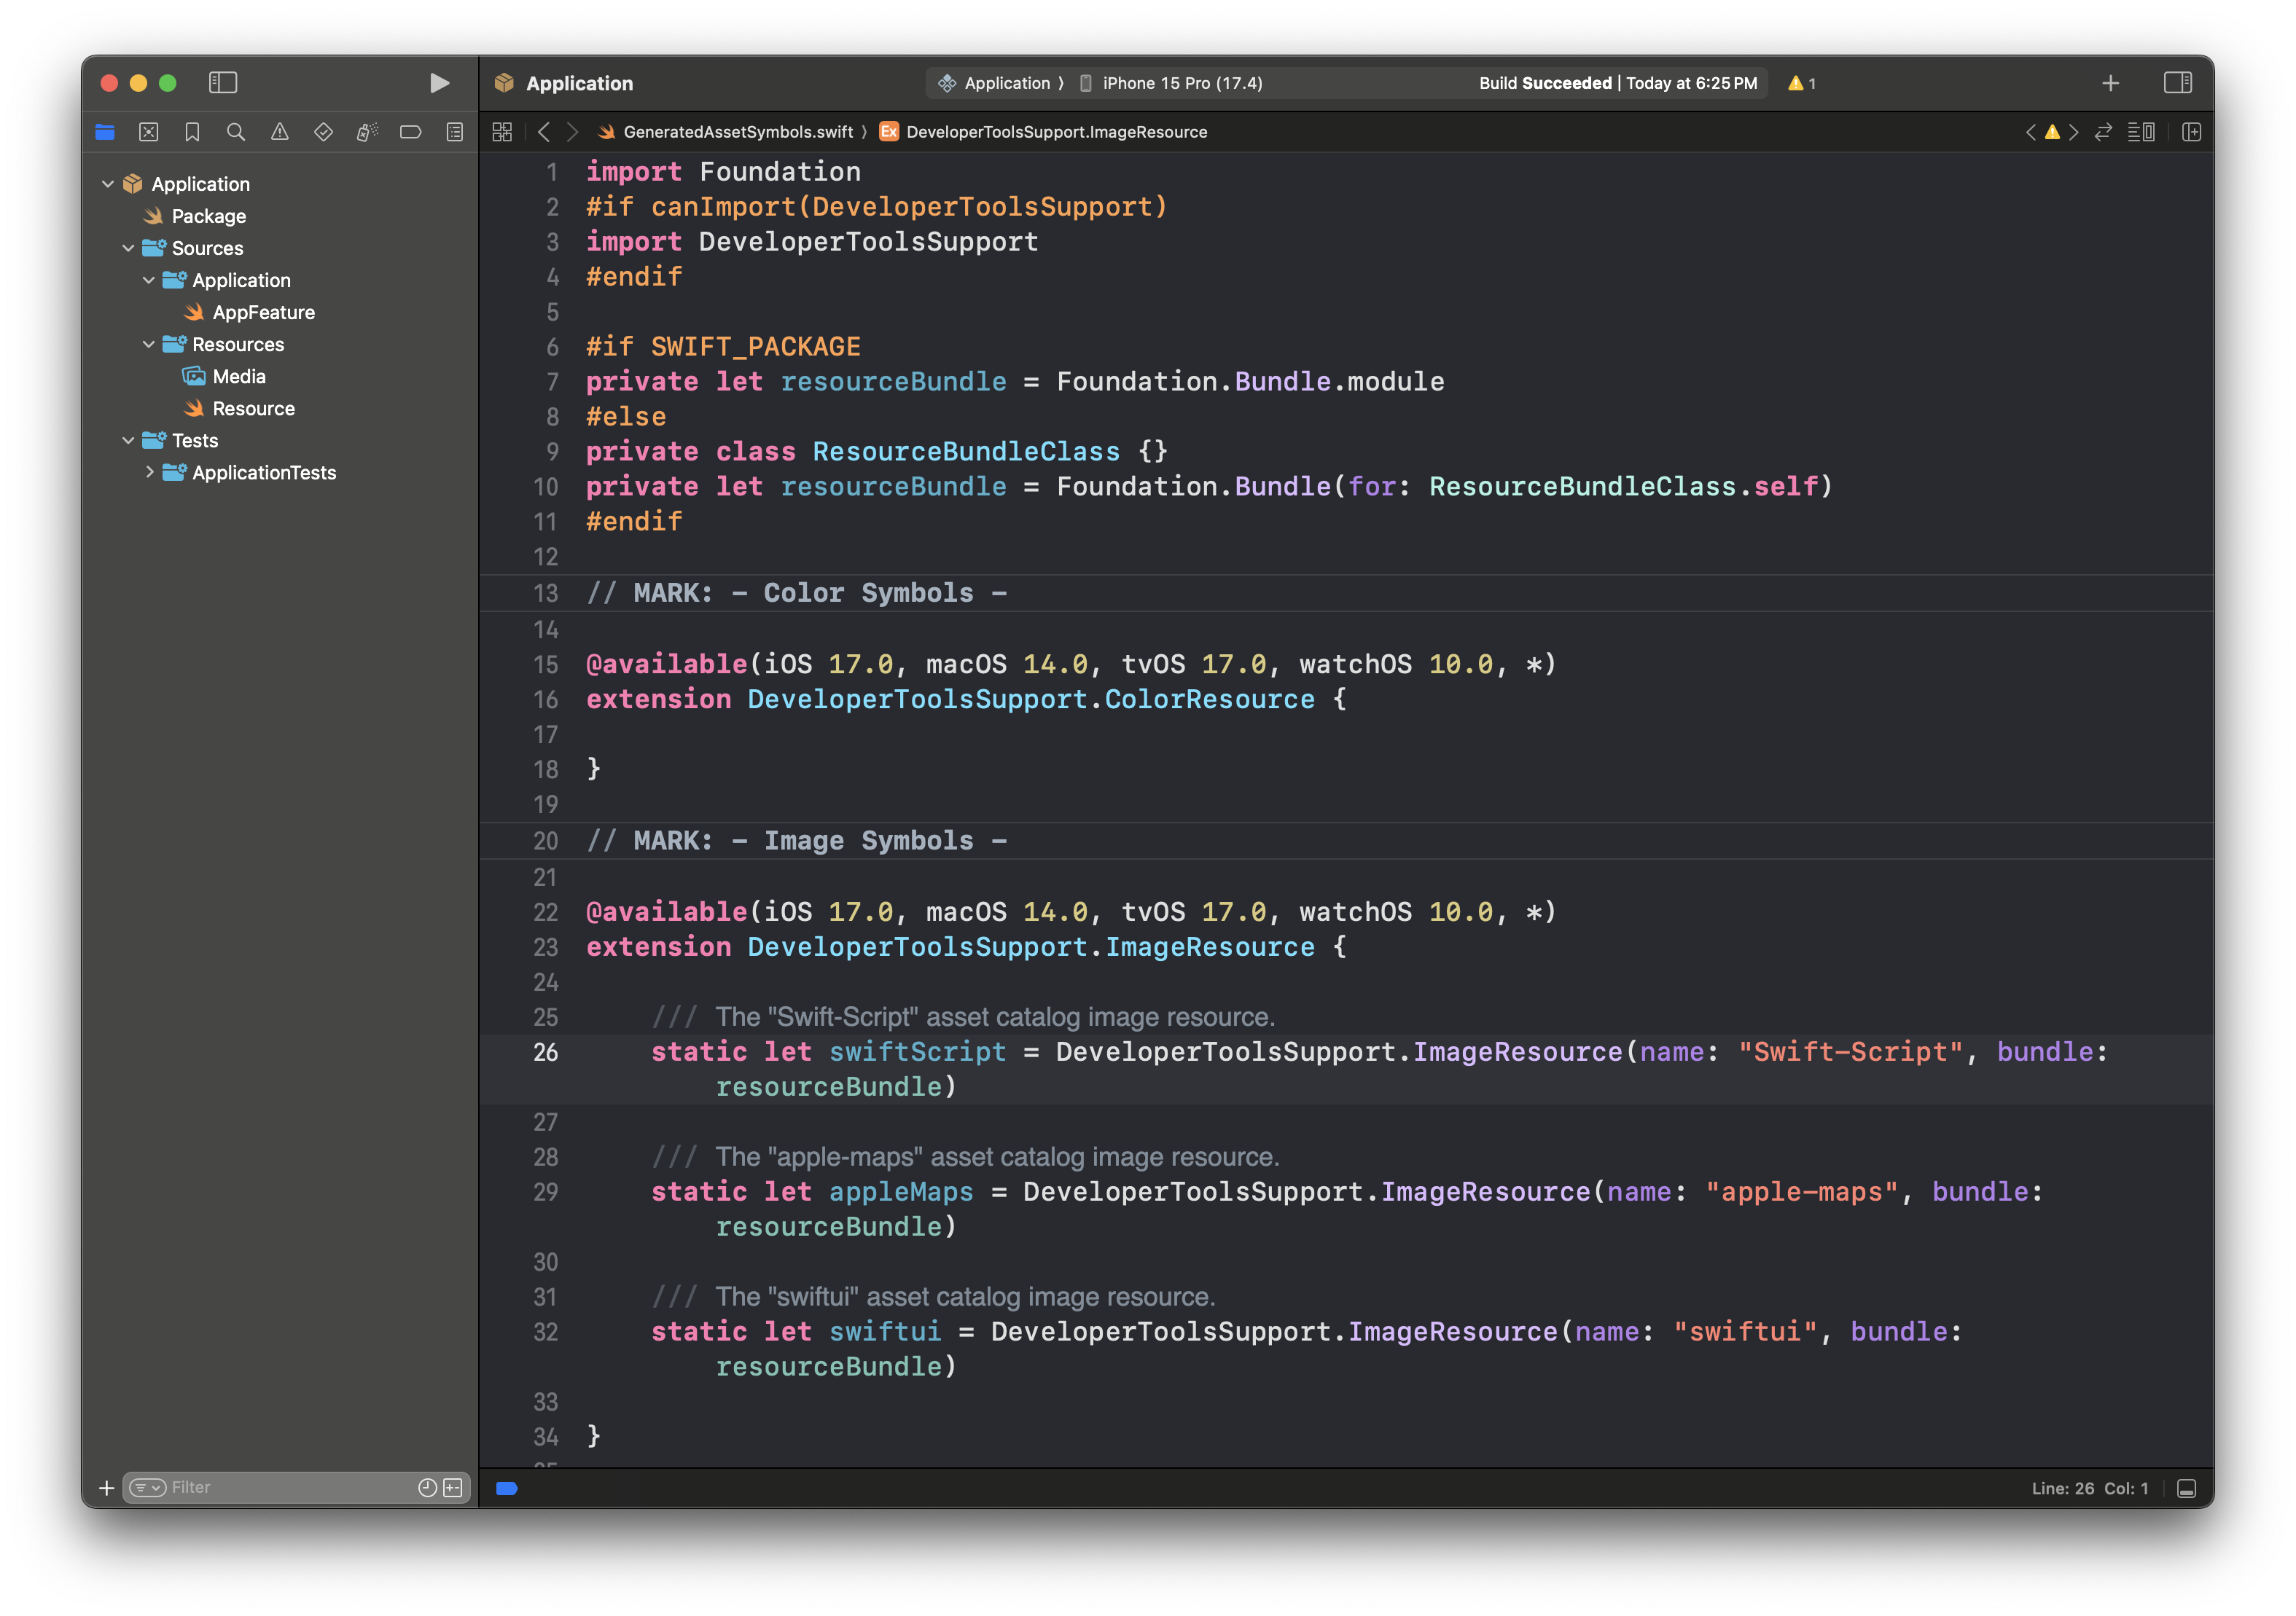Screen dimensions: 2296x1616
Task: Toggle the navigator sidebar visibility
Action: pos(222,83)
